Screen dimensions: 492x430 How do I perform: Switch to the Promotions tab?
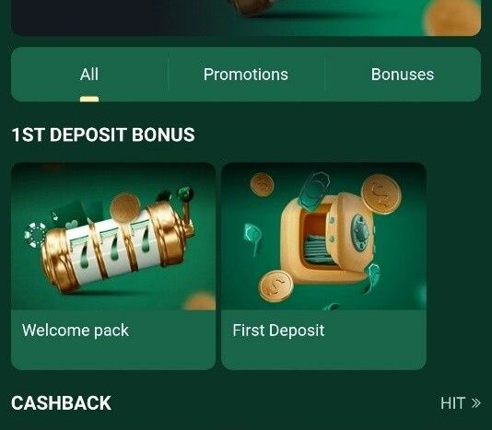(246, 75)
